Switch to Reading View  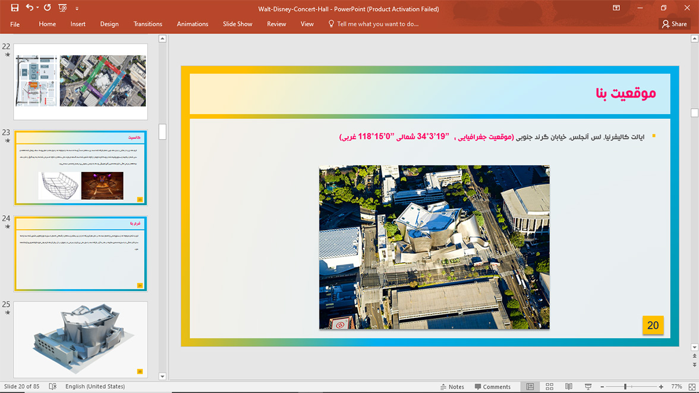point(569,386)
